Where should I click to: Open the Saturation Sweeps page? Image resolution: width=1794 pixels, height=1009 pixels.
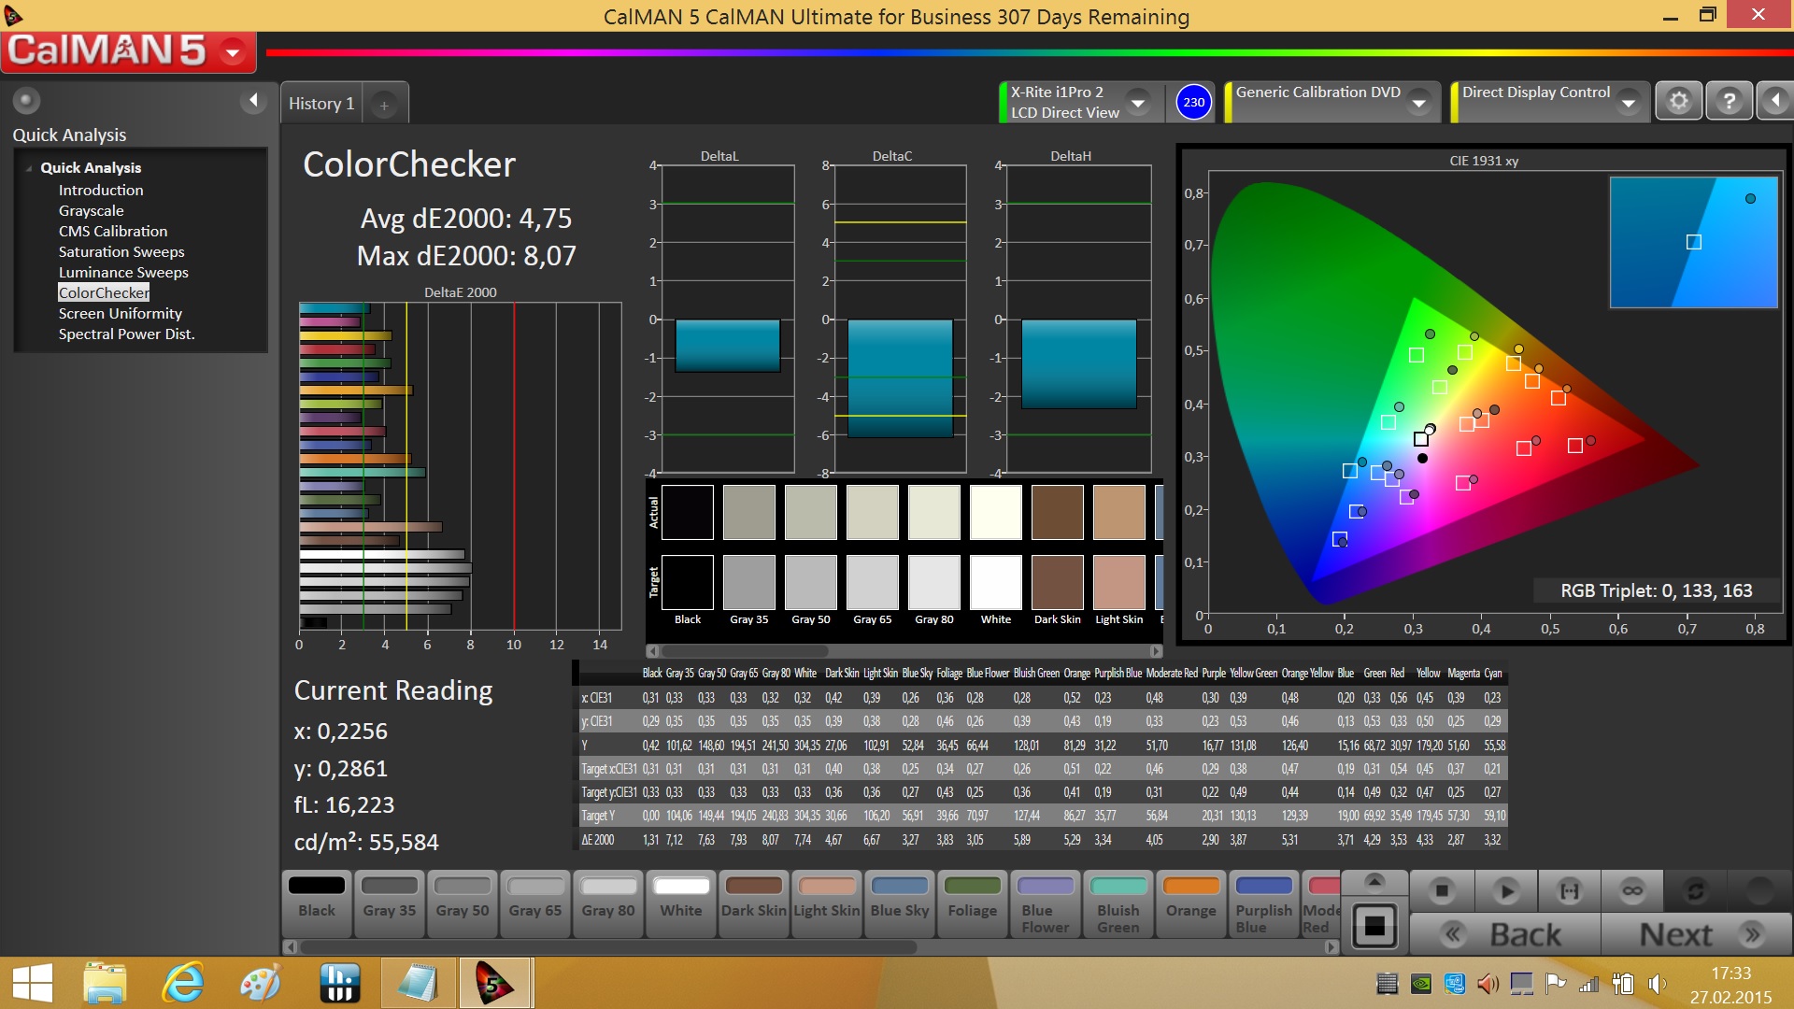tap(121, 251)
